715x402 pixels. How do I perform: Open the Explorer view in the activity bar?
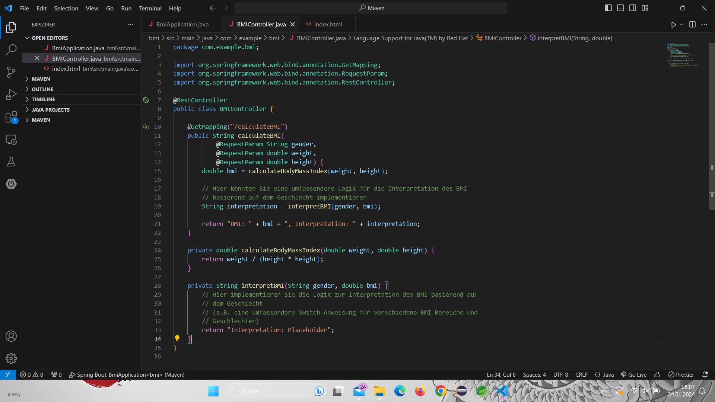(x=11, y=27)
